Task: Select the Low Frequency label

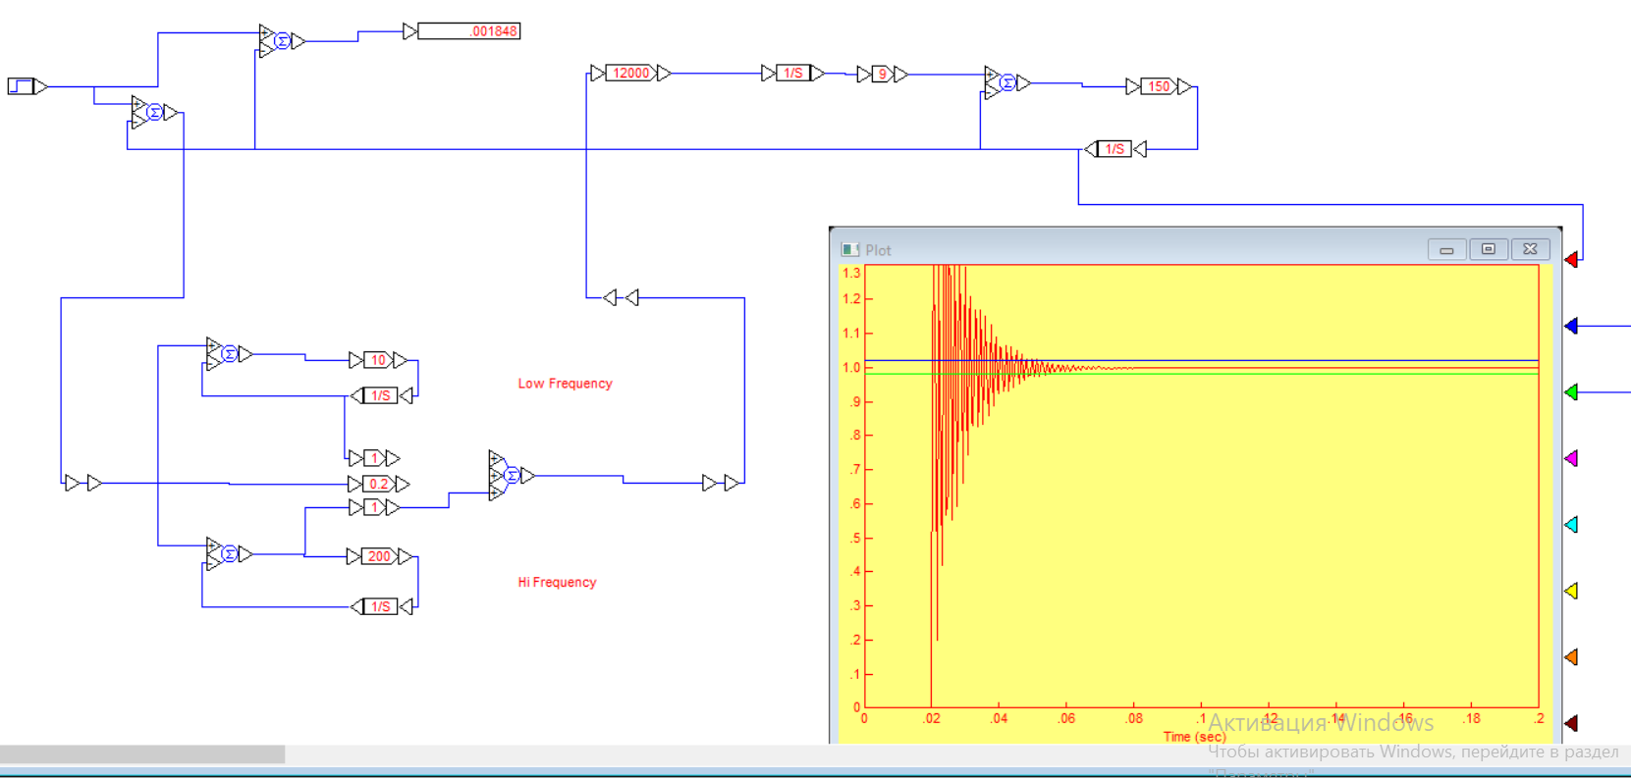Action: pos(565,384)
